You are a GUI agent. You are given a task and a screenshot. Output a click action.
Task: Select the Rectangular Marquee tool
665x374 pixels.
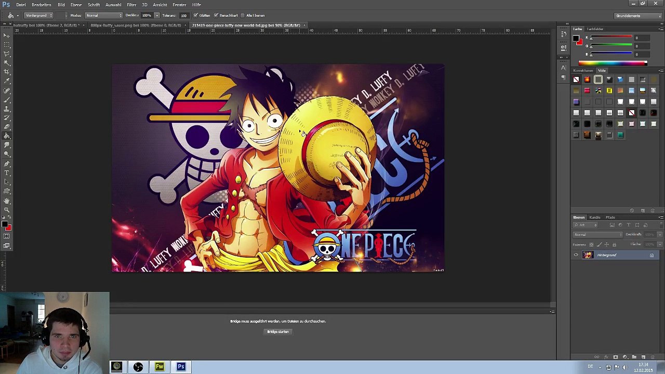point(6,44)
